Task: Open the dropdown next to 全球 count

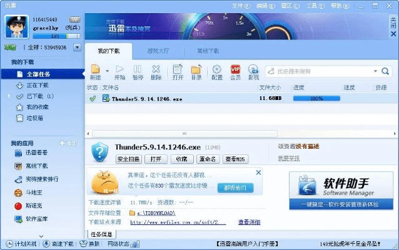Action: pyautogui.click(x=77, y=47)
